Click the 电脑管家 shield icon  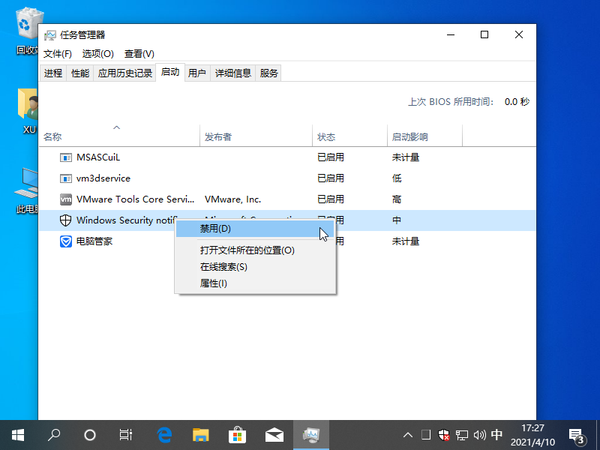(x=66, y=241)
